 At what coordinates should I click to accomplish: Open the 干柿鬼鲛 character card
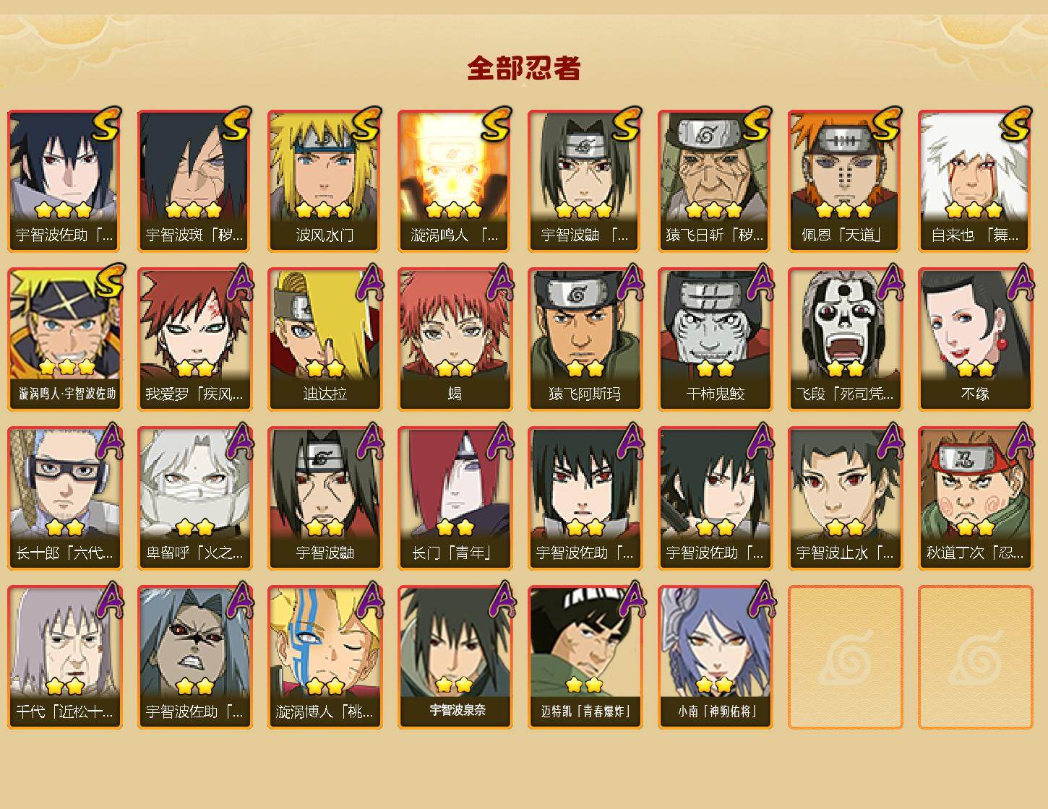715,339
